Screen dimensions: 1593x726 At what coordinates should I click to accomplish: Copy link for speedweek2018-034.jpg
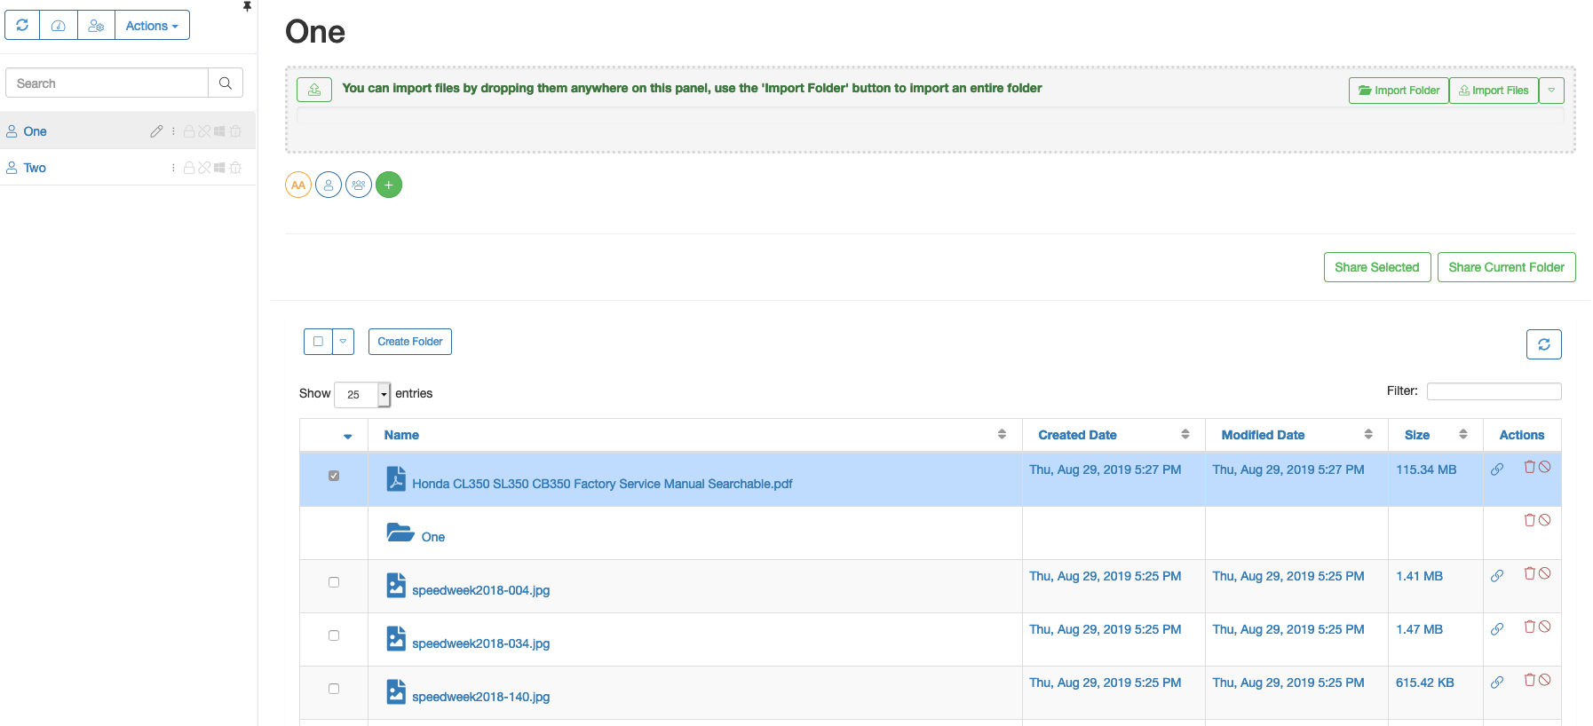[x=1497, y=629]
